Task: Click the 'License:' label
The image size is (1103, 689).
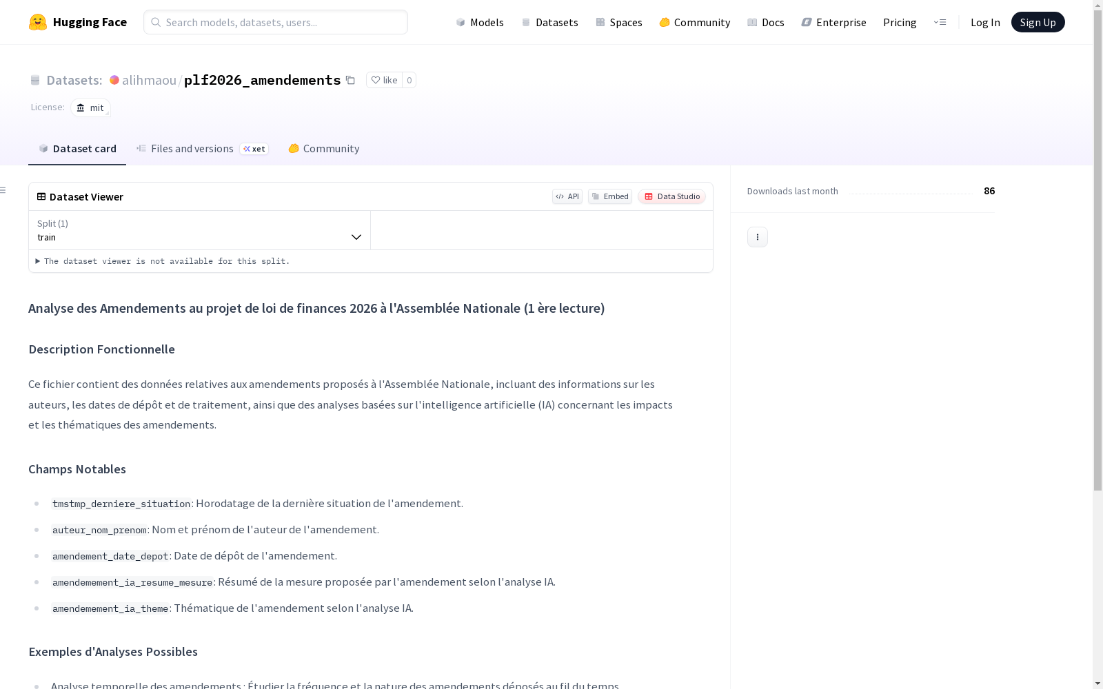Action: (48, 107)
